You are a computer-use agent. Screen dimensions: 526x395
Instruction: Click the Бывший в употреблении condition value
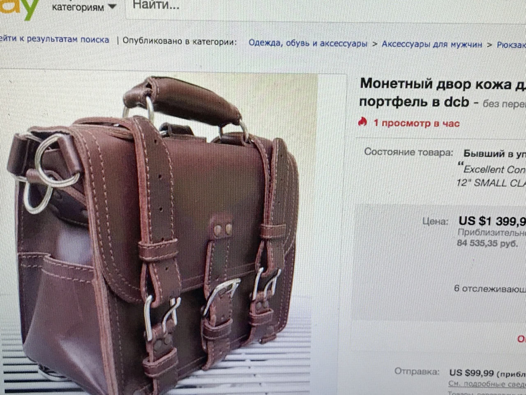click(x=494, y=154)
